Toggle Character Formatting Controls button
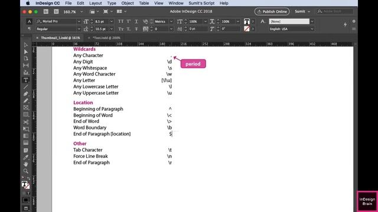 click(x=29, y=21)
